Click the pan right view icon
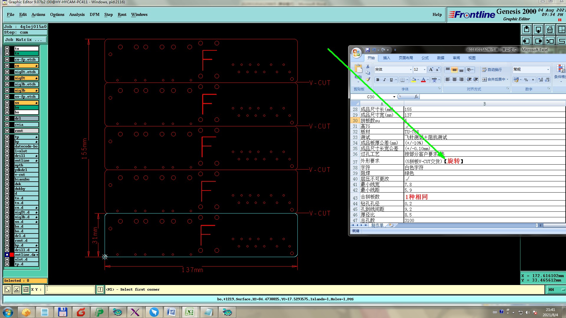The image size is (566, 318). pyautogui.click(x=538, y=41)
